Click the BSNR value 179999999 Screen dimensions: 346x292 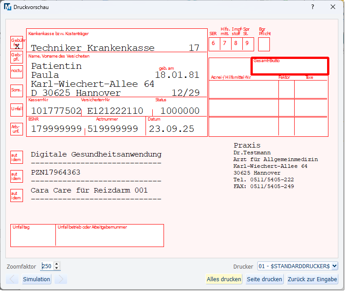coord(56,129)
